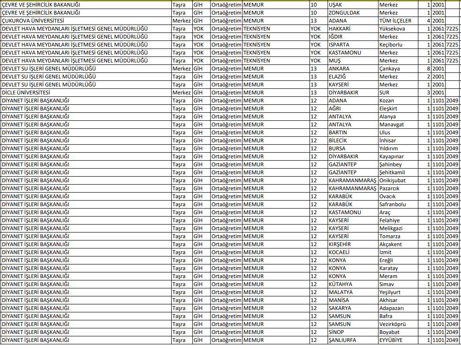Viewport: 461px width, 349px height.
Task: Select the ISPARTA province cell
Action: (x=353, y=45)
